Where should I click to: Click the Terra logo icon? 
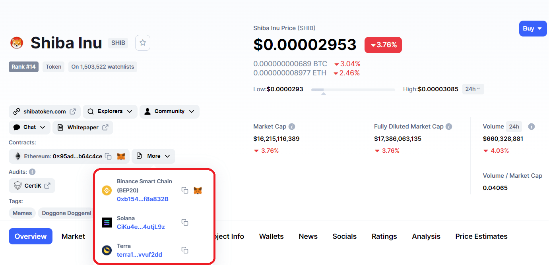click(x=107, y=250)
